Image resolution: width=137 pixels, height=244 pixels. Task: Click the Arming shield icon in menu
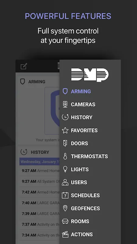pos(65,91)
